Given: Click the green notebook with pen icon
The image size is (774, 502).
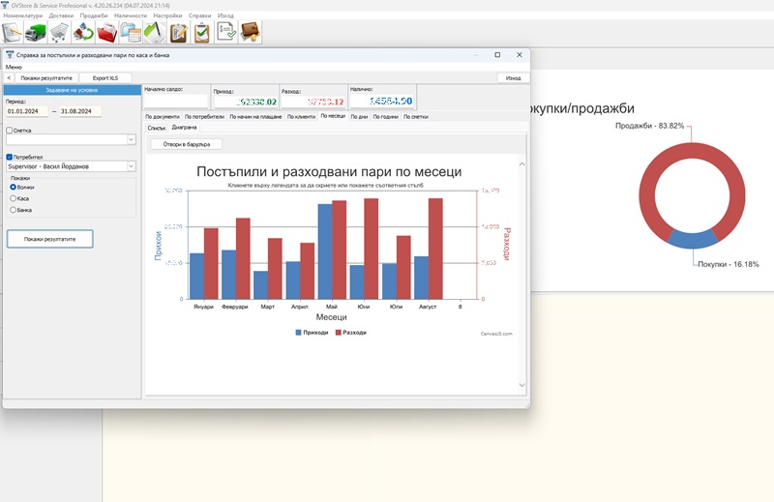Looking at the screenshot, I should (x=155, y=33).
